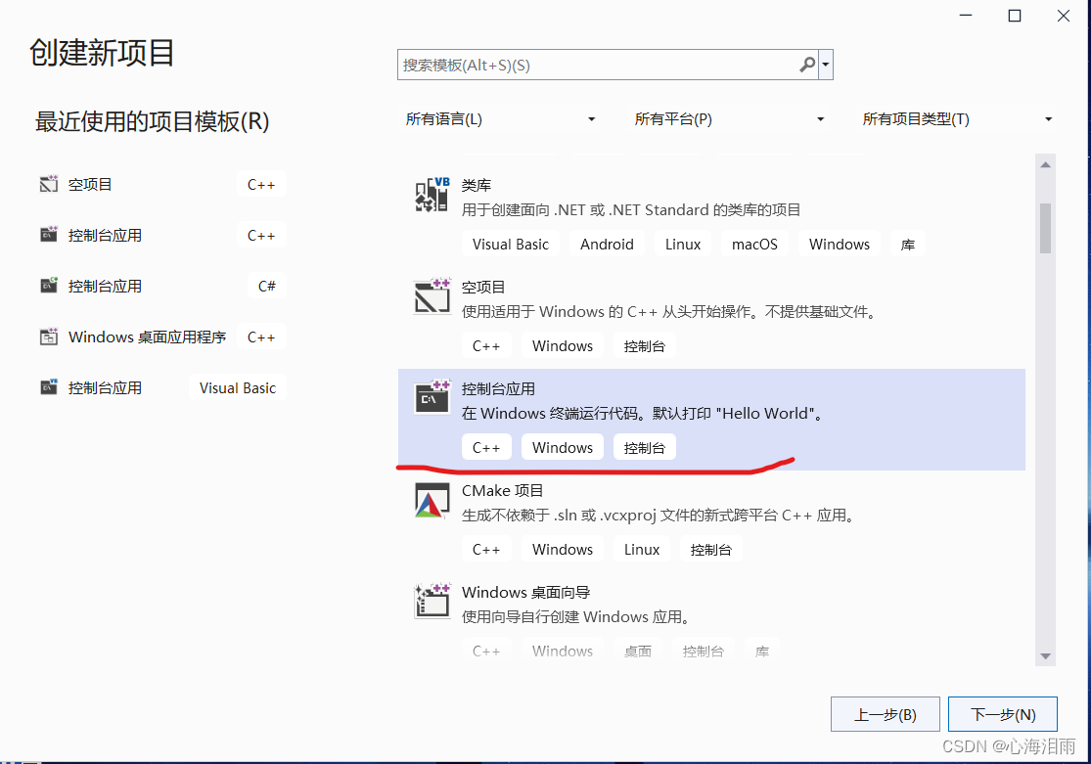Click the 控制台 tag under 空项目
This screenshot has height=764, width=1091.
click(644, 346)
